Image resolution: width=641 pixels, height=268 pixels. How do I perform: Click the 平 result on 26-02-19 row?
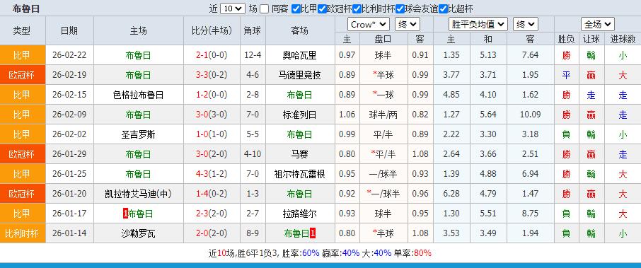(x=566, y=75)
